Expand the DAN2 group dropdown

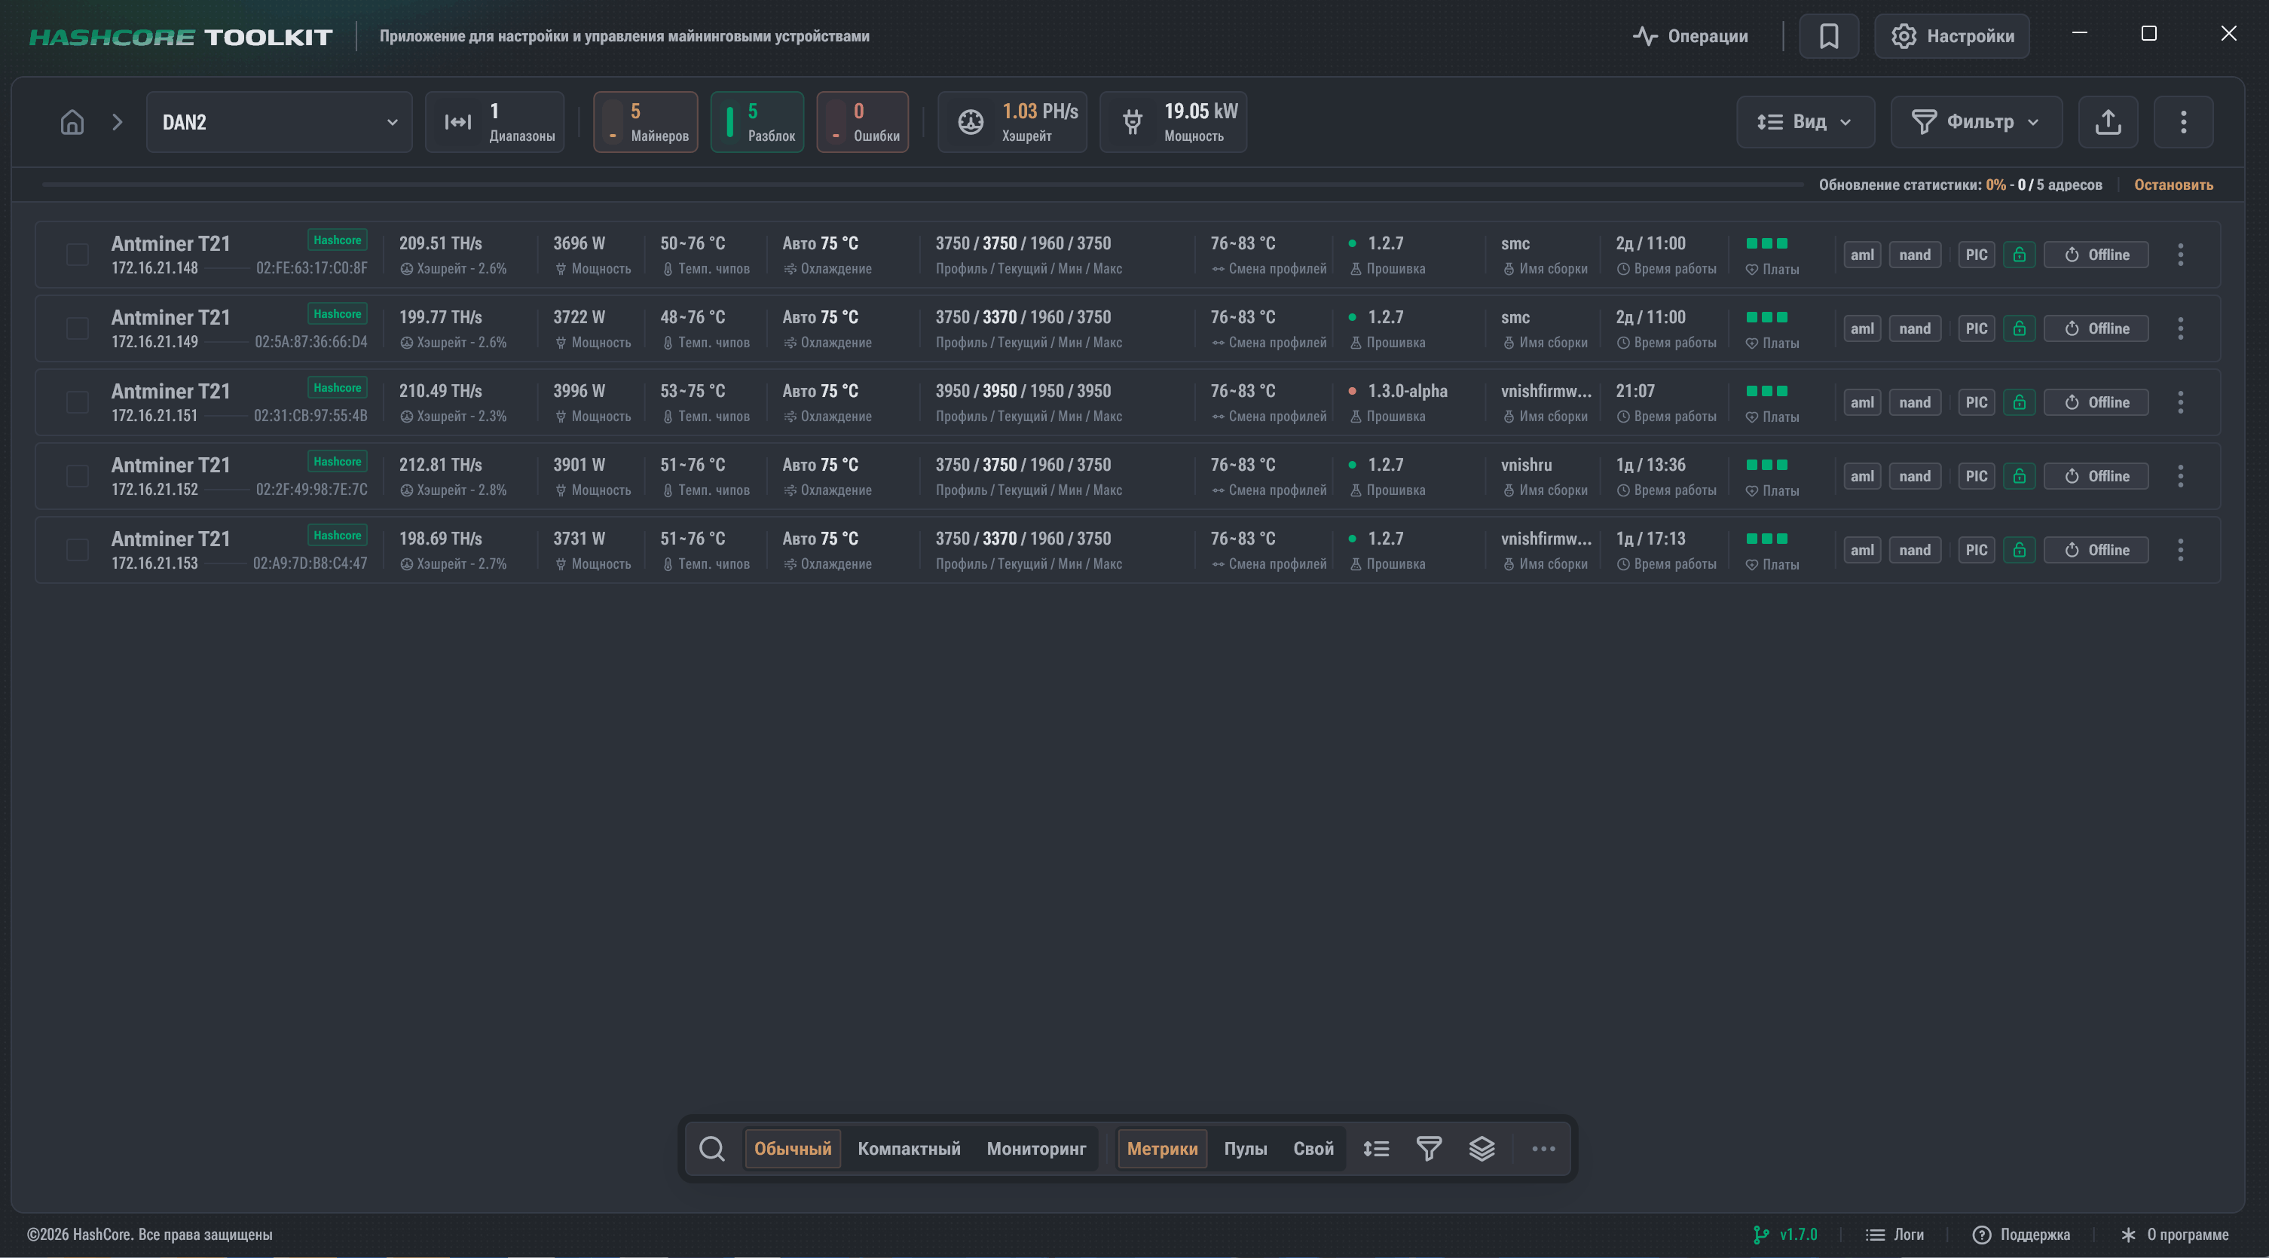[x=280, y=122]
